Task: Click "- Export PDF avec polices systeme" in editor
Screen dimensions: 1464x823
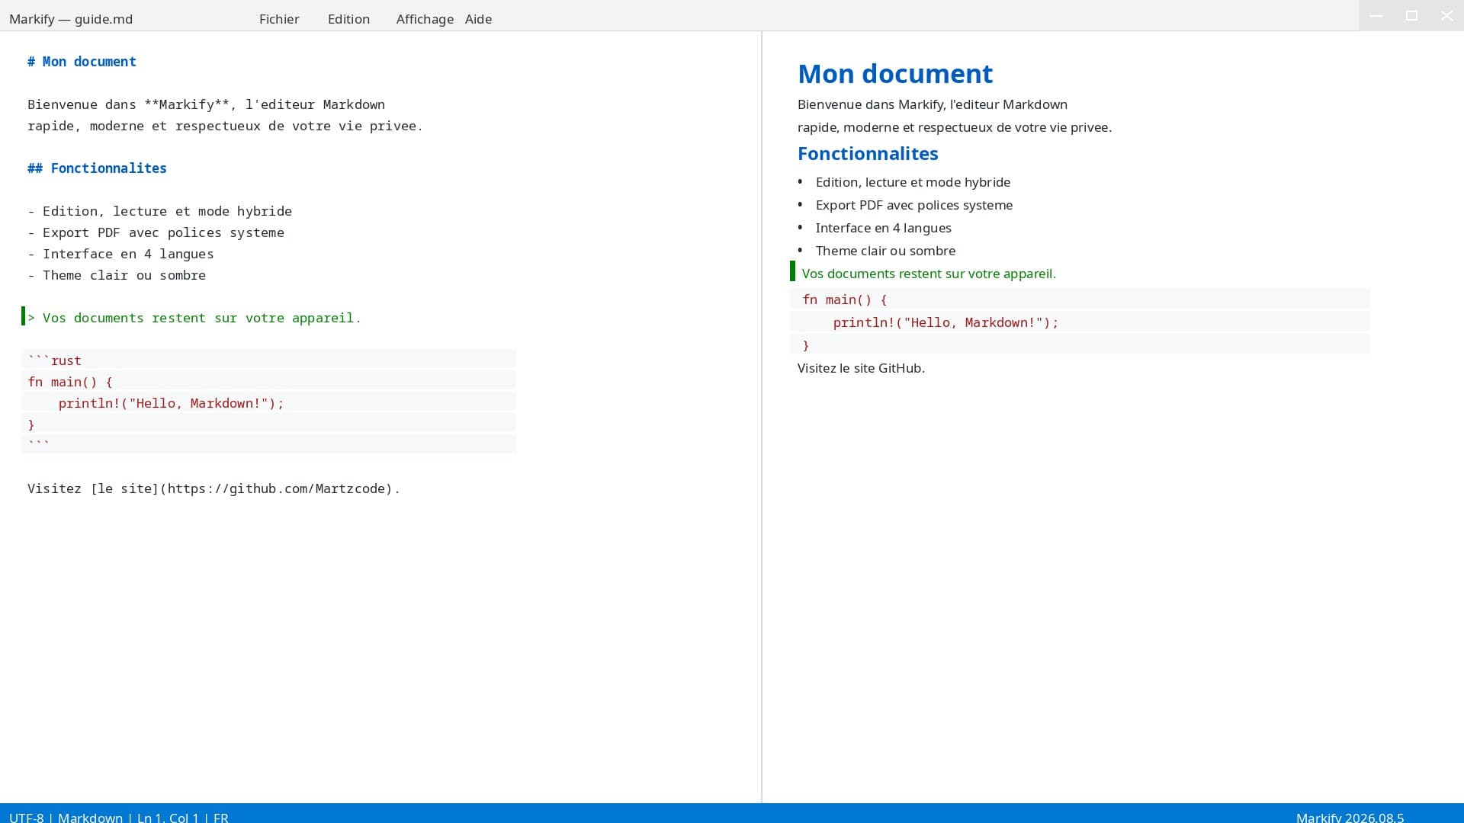Action: coord(156,232)
